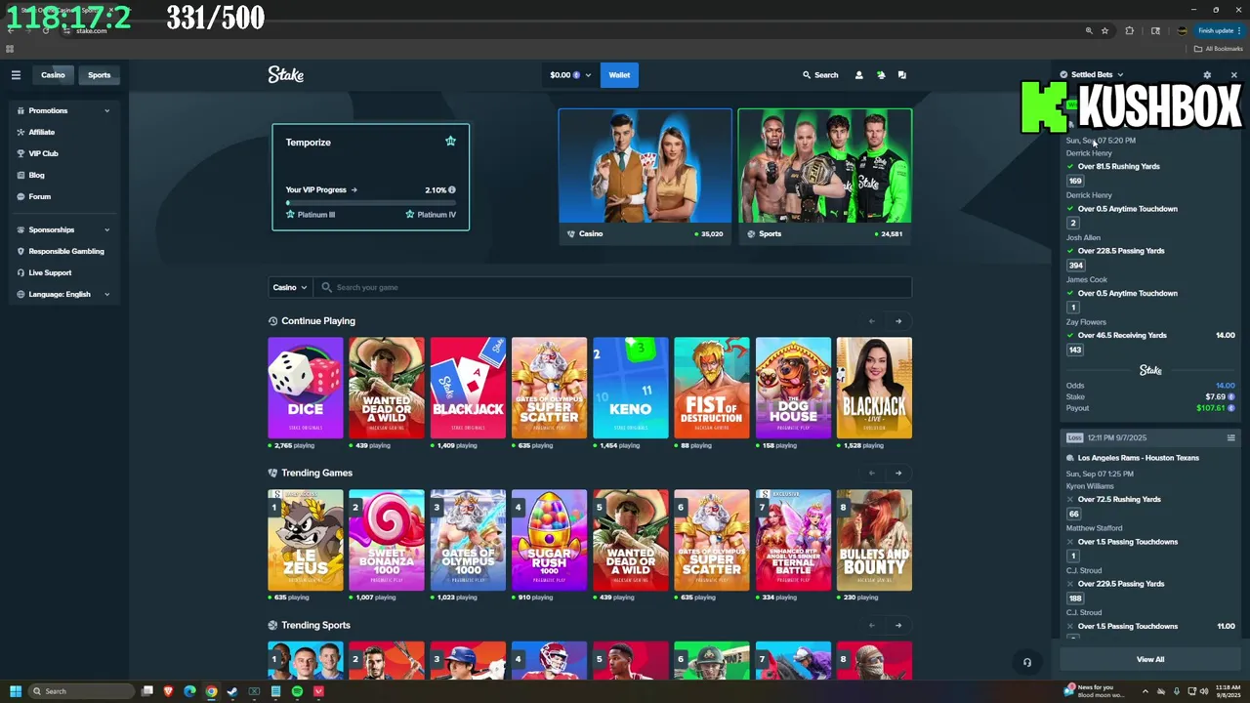Screen dimensions: 1250x703
Task: Go to next Continue Playing games
Action: [898, 320]
